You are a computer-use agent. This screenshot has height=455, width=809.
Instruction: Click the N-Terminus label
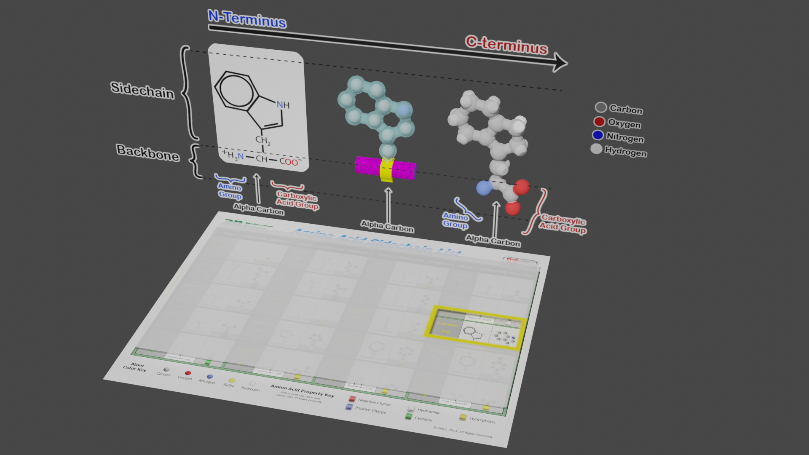tap(247, 19)
